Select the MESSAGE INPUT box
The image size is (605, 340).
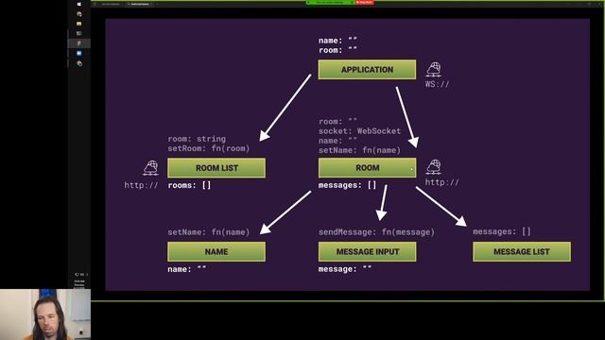coord(368,252)
